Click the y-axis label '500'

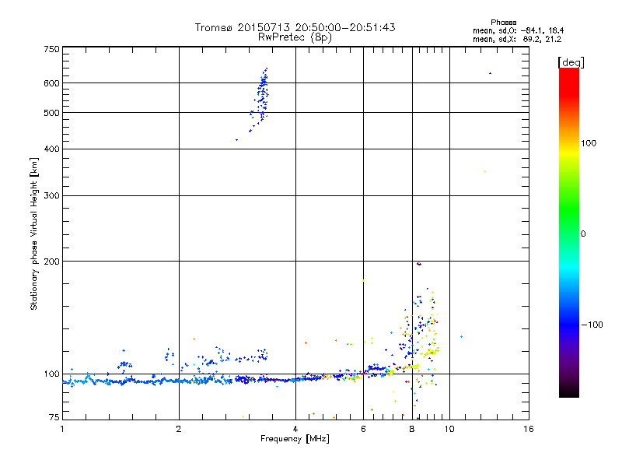point(51,113)
